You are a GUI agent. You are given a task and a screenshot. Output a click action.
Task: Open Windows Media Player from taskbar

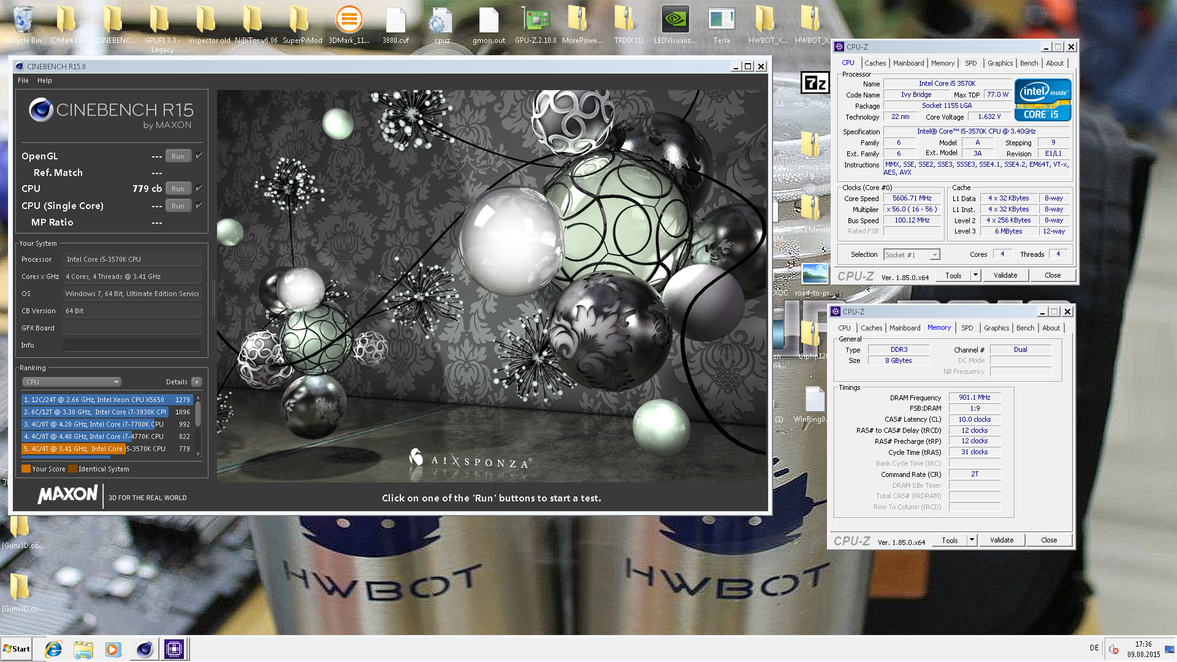[x=113, y=649]
